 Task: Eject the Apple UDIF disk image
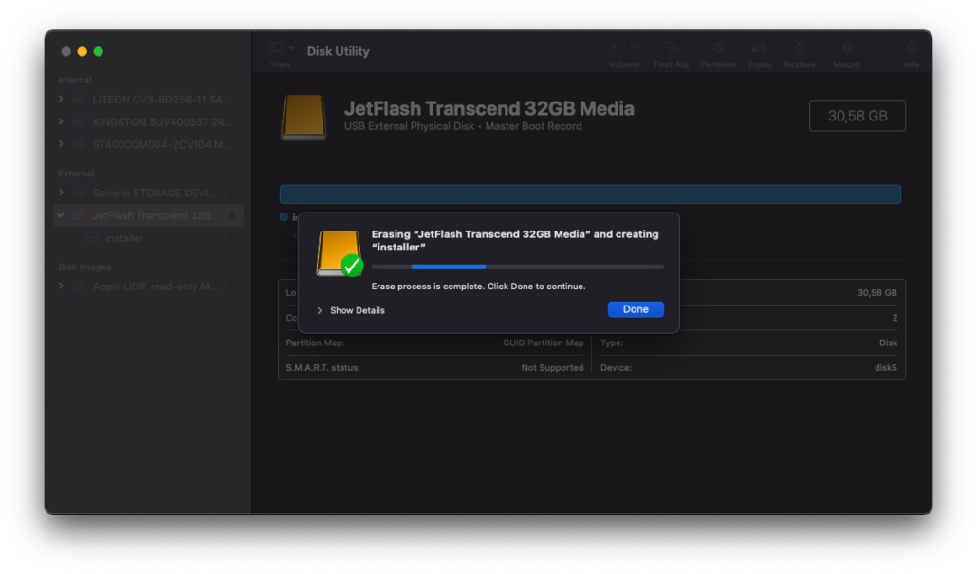pos(231,287)
